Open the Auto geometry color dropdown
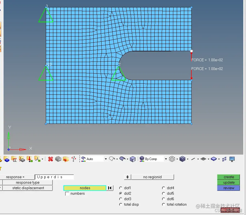This screenshot has width=246, height=215. coord(106,159)
